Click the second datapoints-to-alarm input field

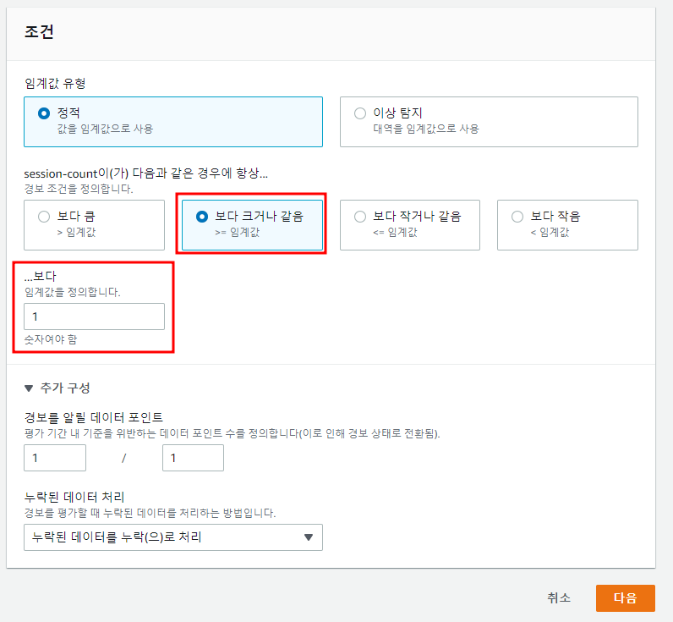pyautogui.click(x=193, y=458)
